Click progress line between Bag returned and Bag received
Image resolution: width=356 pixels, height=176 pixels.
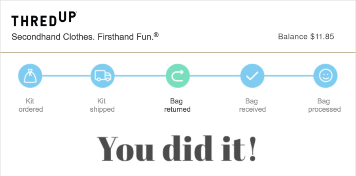tap(215, 75)
